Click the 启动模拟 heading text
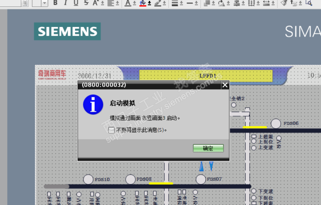The height and width of the screenshot is (205, 321). [122, 103]
